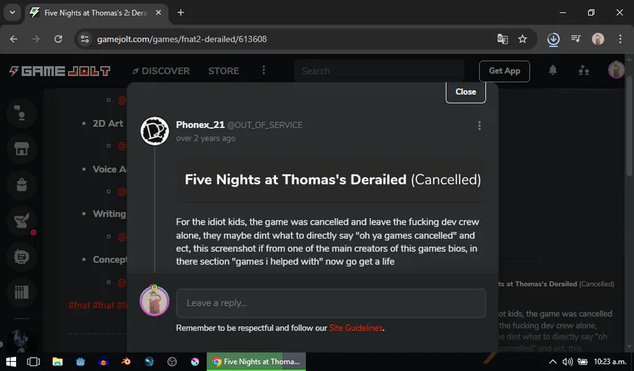Open the notifications bell

553,70
